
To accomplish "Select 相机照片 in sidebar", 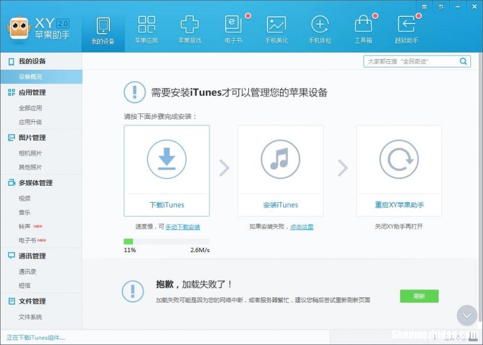I will (30, 153).
